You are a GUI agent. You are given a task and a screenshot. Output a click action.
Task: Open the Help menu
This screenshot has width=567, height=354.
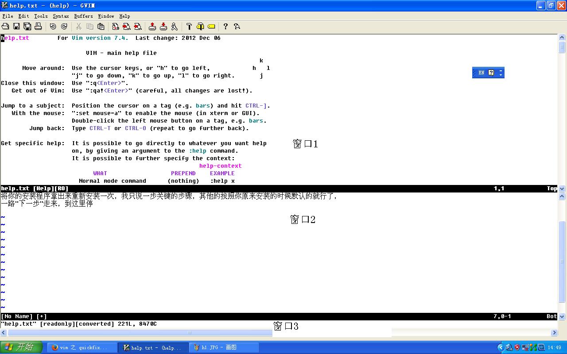coord(124,16)
